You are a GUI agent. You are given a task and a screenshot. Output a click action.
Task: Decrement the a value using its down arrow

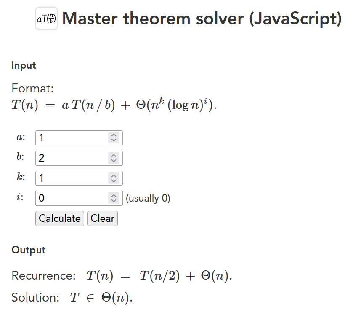pyautogui.click(x=114, y=140)
